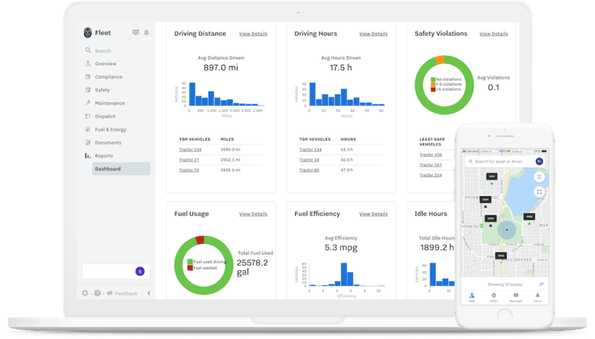Tap the Messages icon in phone bottom bar
Image resolution: width=595 pixels, height=339 pixels.
click(x=516, y=296)
